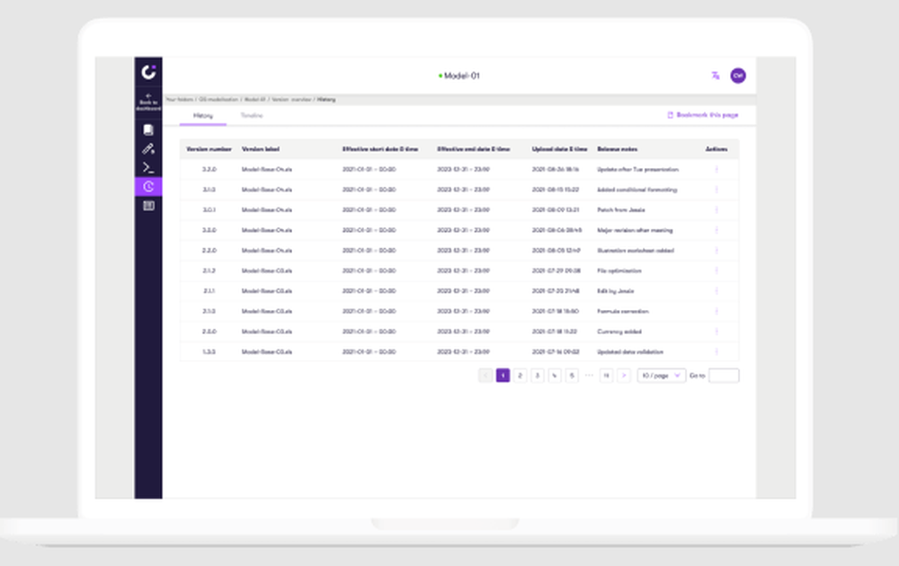This screenshot has width=899, height=566.
Task: Open actions menu for version 2.0.0
Action: click(717, 332)
